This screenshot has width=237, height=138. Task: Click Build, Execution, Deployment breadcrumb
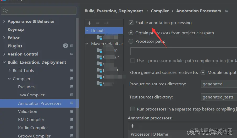coord(114,11)
